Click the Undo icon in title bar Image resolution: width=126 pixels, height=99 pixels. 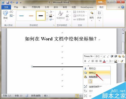(11, 3)
